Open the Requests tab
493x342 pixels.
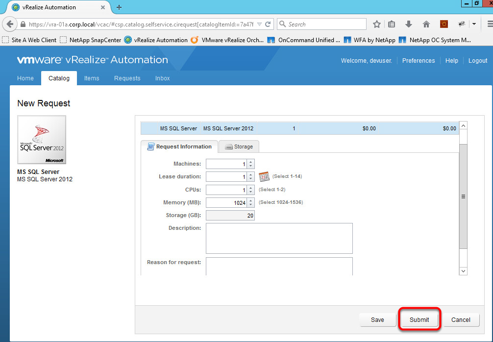(127, 78)
